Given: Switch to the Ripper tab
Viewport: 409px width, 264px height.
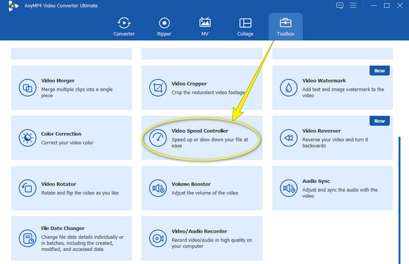Looking at the screenshot, I should click(x=164, y=27).
